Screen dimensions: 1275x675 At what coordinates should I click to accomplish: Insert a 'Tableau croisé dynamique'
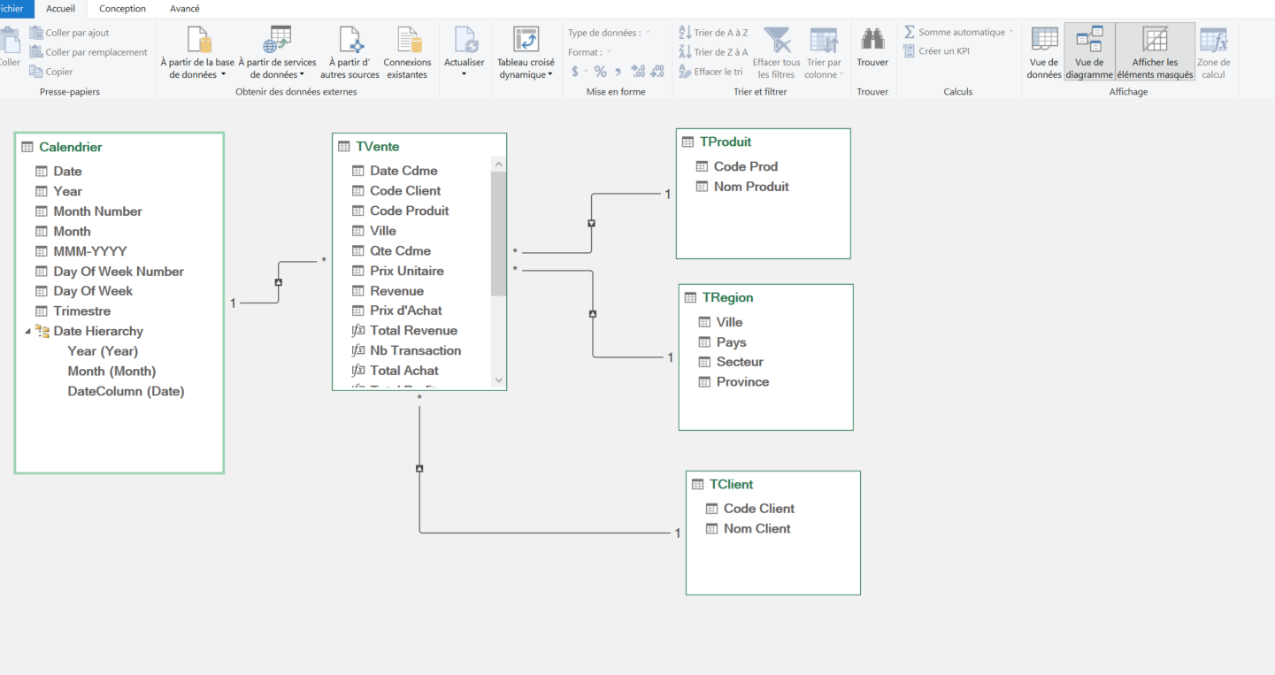(x=526, y=53)
